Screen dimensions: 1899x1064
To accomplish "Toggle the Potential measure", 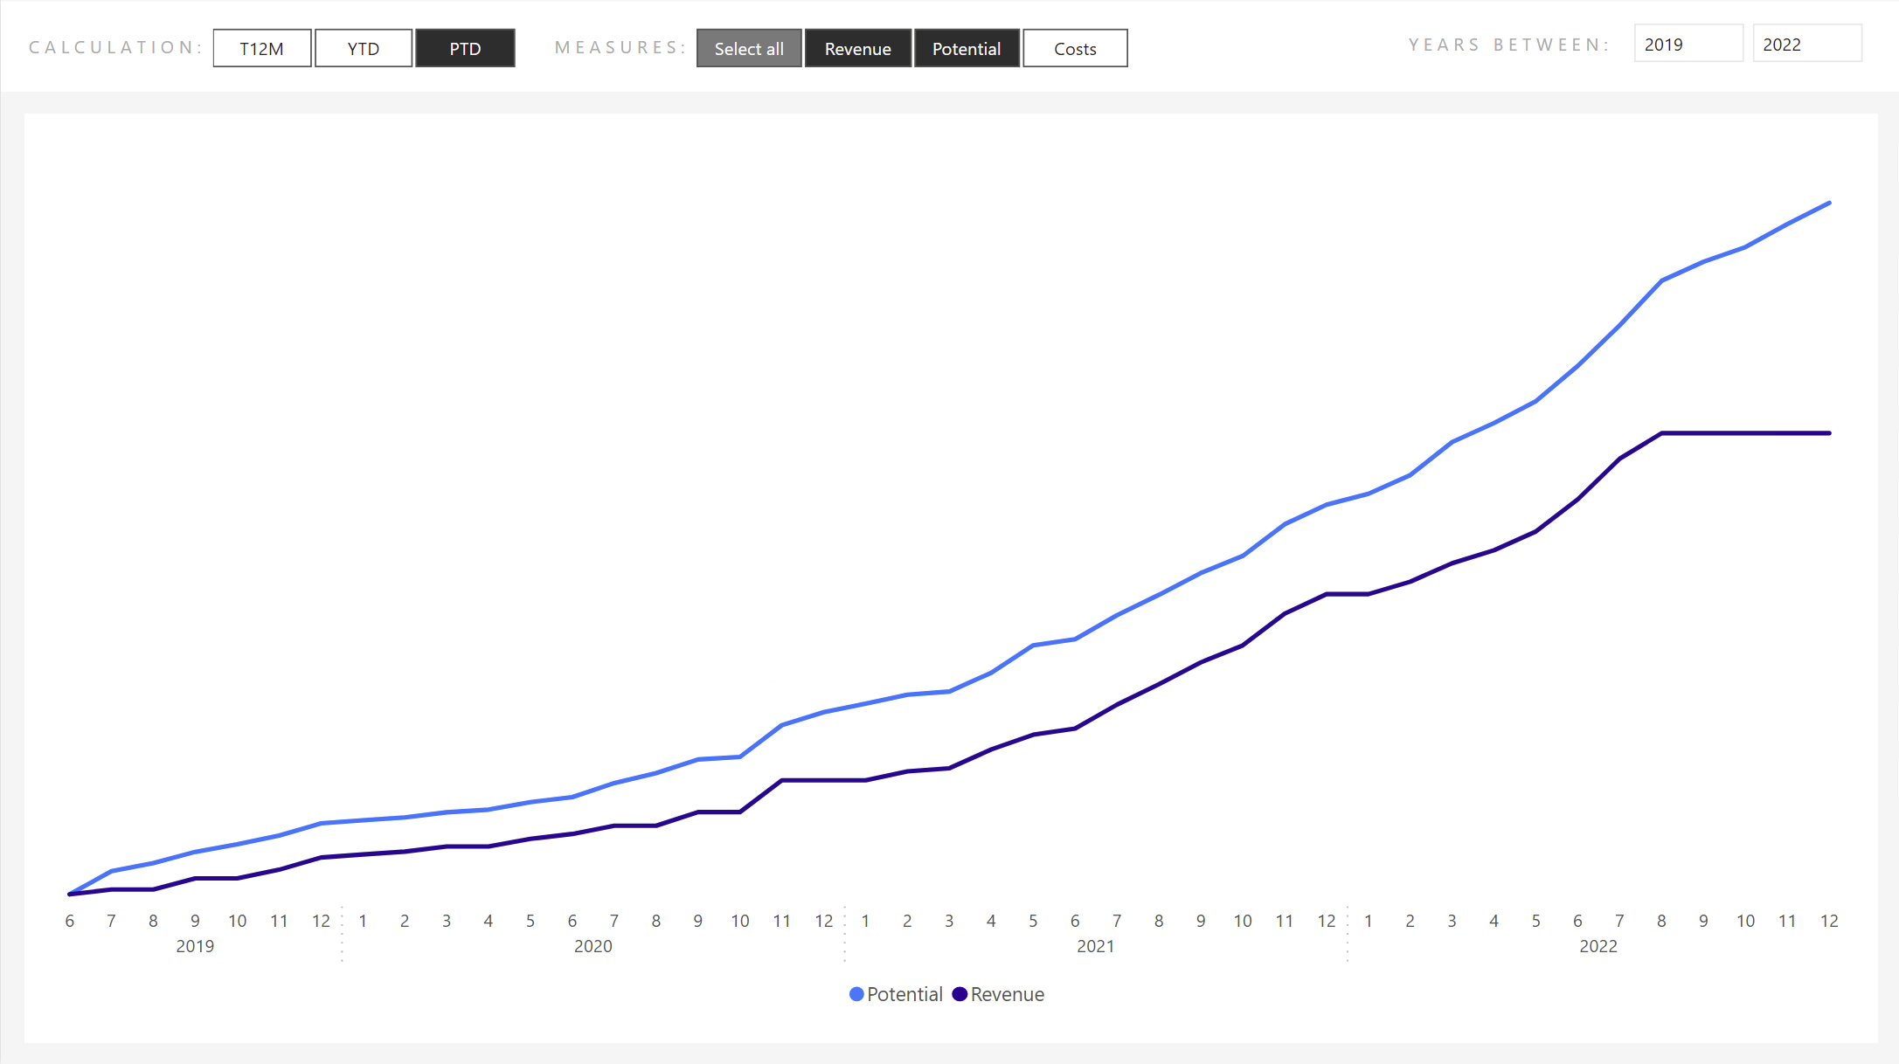I will click(967, 48).
